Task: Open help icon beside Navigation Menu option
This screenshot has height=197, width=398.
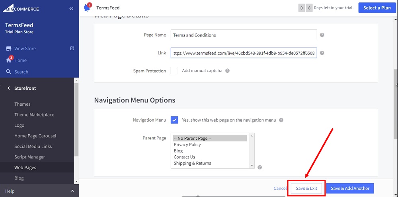Action: coord(281,120)
